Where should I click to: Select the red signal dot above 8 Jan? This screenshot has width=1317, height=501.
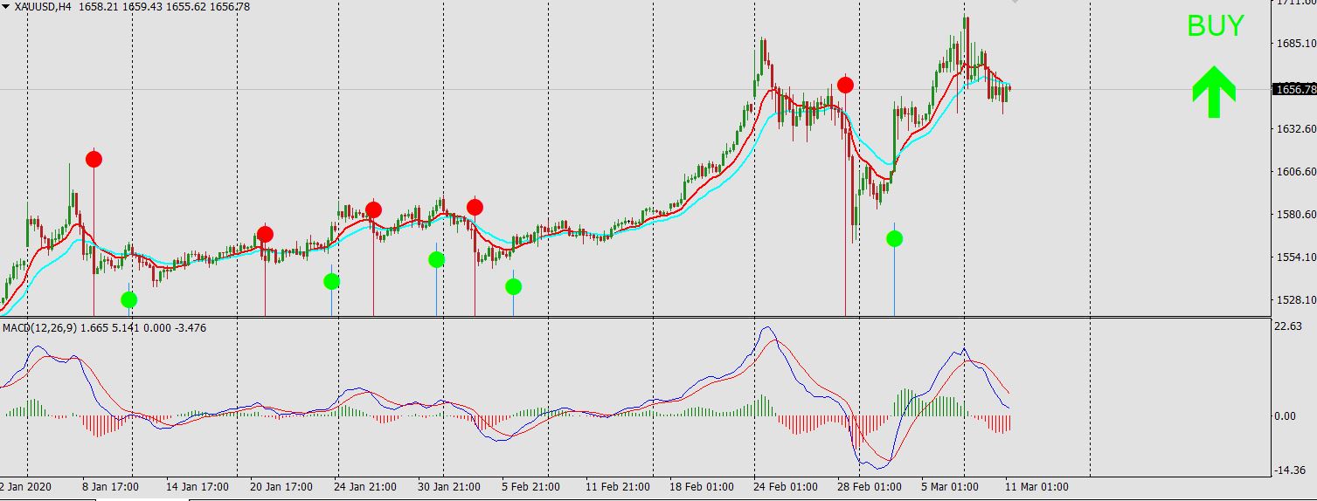[x=94, y=159]
